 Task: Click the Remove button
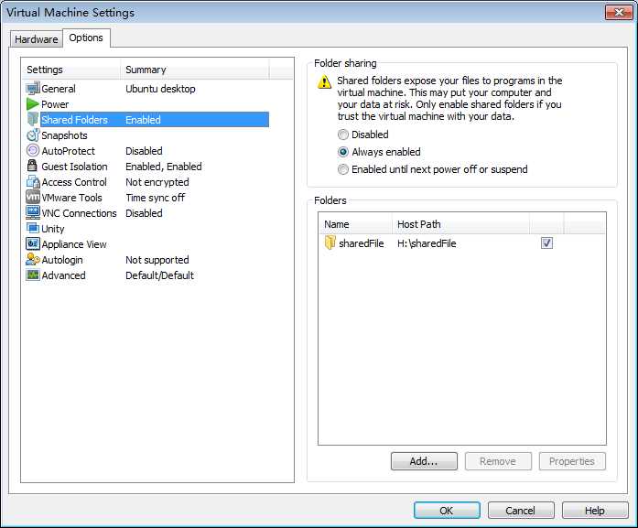pos(498,461)
